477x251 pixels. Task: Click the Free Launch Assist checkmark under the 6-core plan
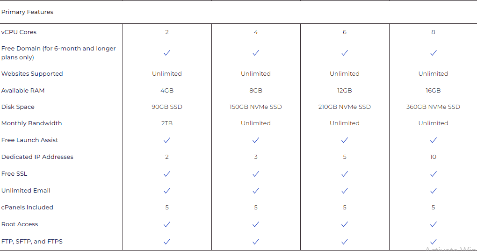point(345,140)
